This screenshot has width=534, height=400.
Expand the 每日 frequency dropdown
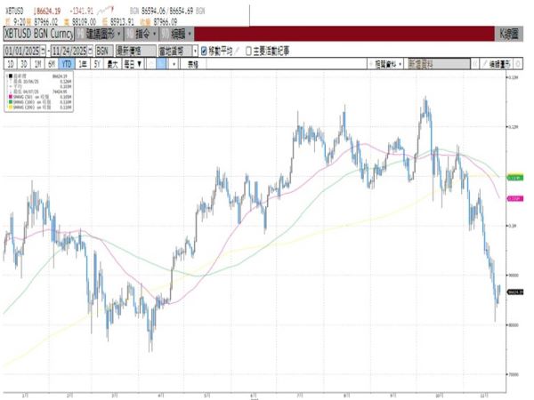pos(137,65)
